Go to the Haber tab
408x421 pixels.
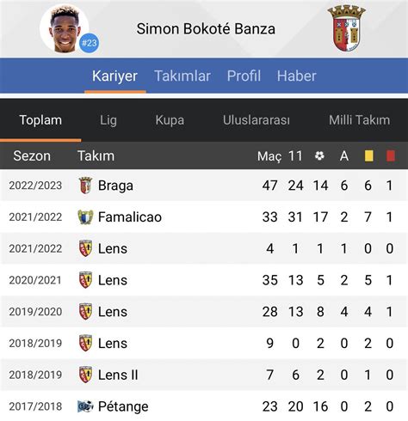296,76
